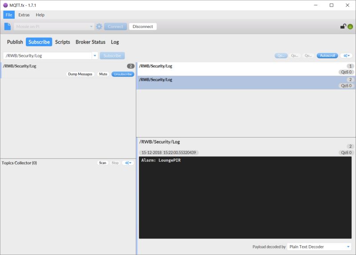Screen dimensions: 356x255
Task: Select the subscribed topic /RWB/Security/Log in left list
Action: pyautogui.click(x=68, y=70)
